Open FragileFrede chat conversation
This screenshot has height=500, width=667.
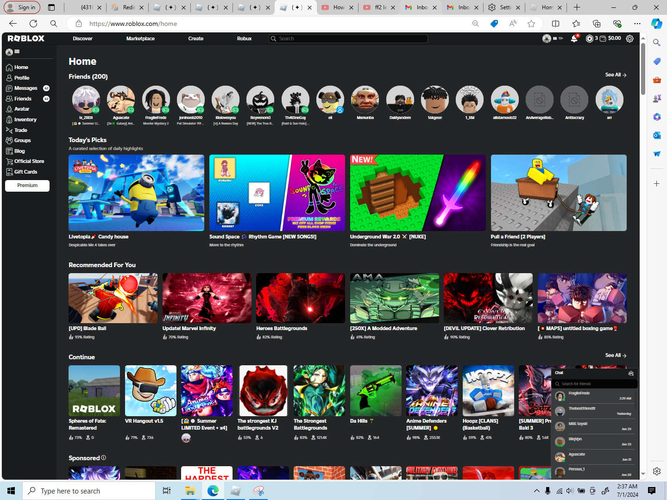(595, 396)
